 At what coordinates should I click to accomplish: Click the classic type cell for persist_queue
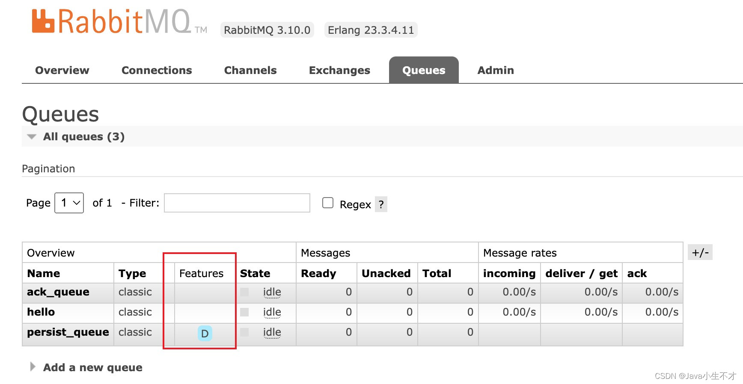click(135, 332)
